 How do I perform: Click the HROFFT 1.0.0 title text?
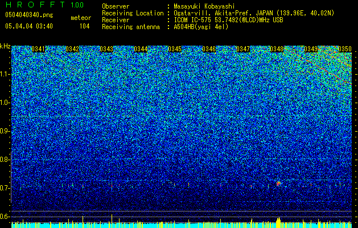(44, 5)
